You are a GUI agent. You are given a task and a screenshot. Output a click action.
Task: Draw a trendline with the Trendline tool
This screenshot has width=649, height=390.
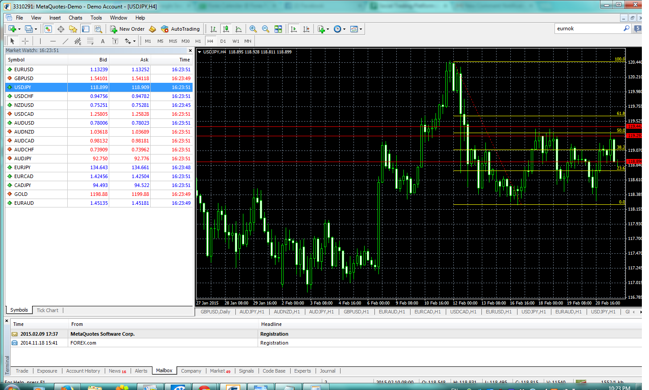[66, 41]
